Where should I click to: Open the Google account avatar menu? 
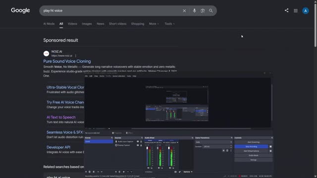tap(306, 11)
